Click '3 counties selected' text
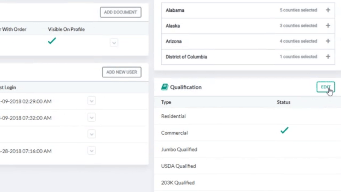The height and width of the screenshot is (192, 341). pos(298,25)
